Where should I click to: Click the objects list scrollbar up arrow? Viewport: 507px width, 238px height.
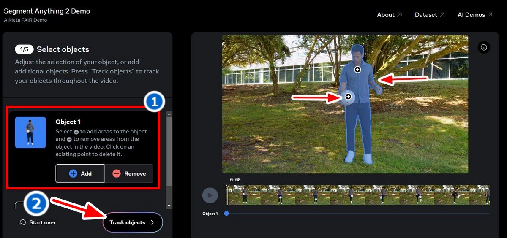click(169, 114)
